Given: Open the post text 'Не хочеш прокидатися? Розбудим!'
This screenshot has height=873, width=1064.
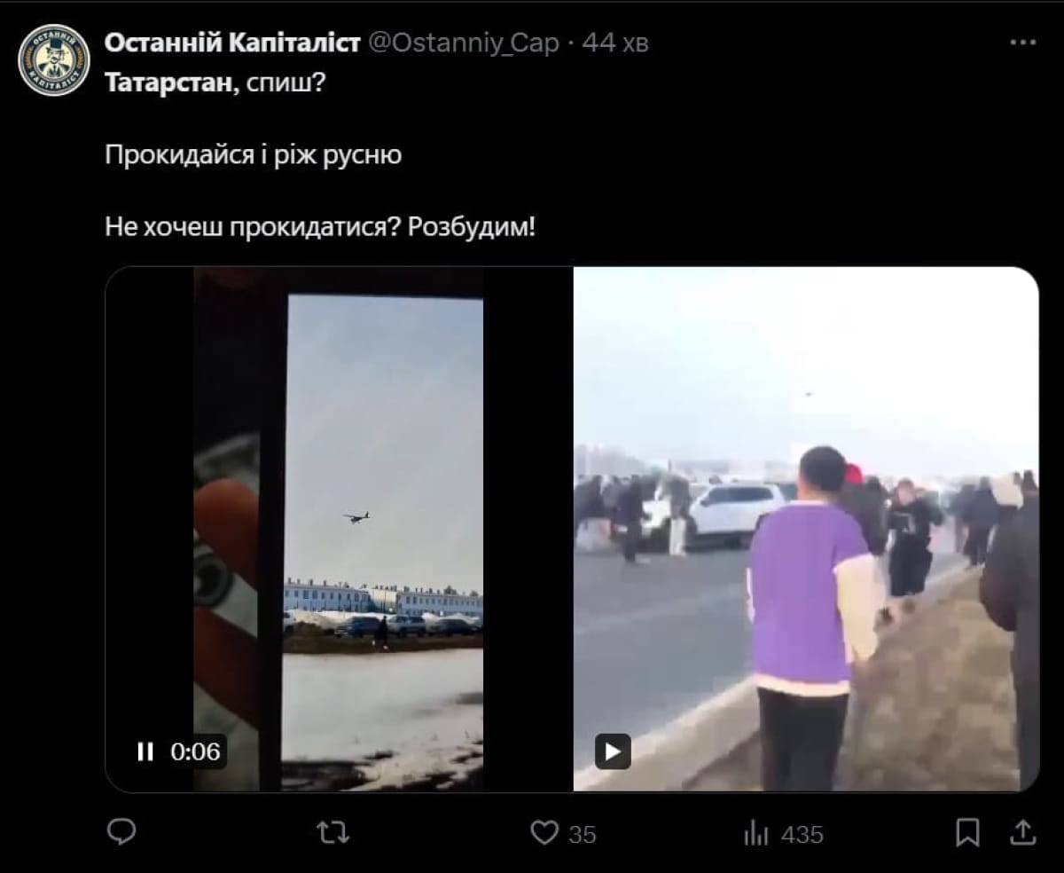Looking at the screenshot, I should coord(320,227).
